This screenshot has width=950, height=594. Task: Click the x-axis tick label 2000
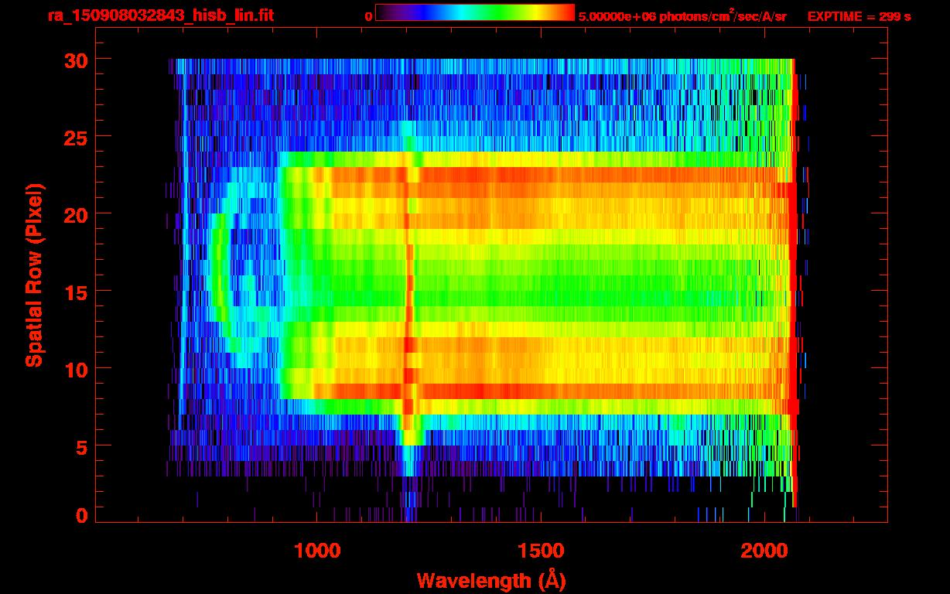[x=764, y=551]
